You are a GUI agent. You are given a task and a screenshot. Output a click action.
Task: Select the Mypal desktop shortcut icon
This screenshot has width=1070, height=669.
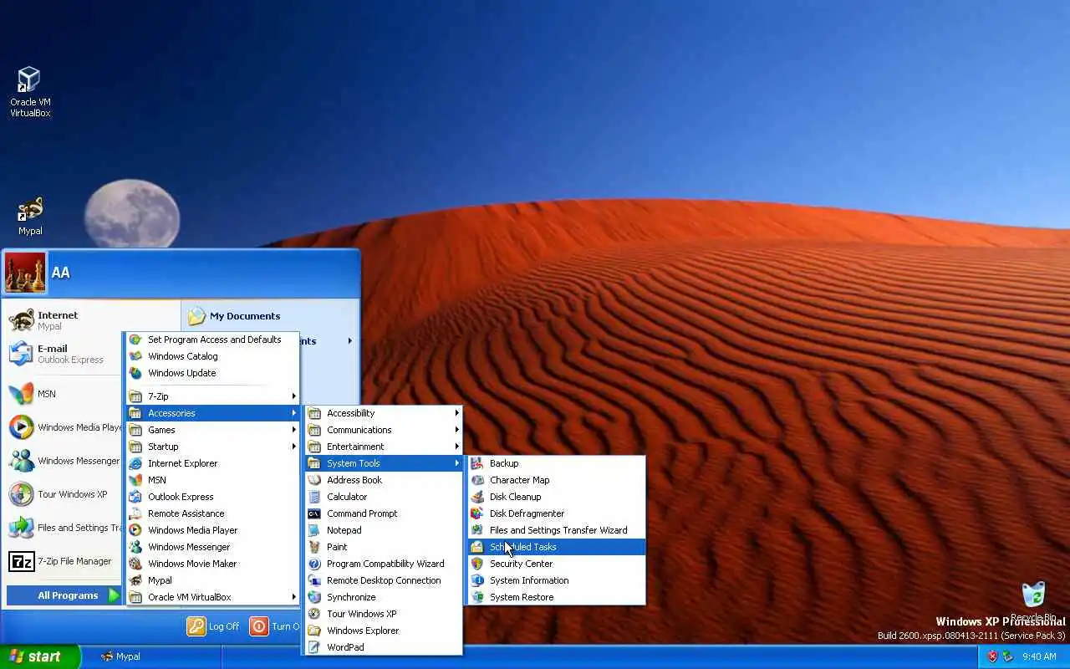(30, 210)
